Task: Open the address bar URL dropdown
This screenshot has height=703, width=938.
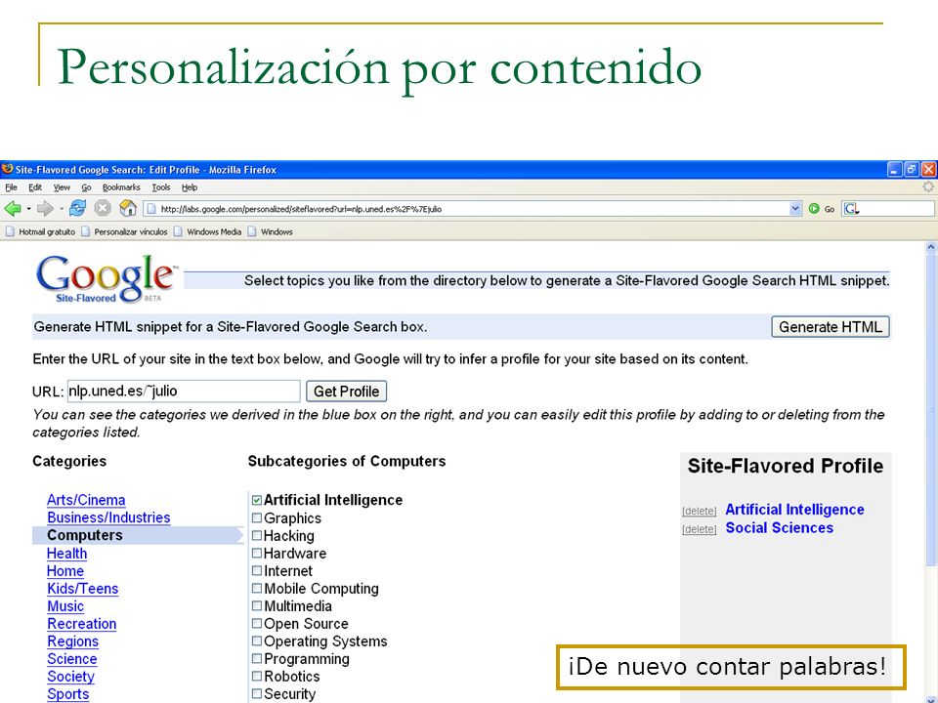Action: [795, 209]
